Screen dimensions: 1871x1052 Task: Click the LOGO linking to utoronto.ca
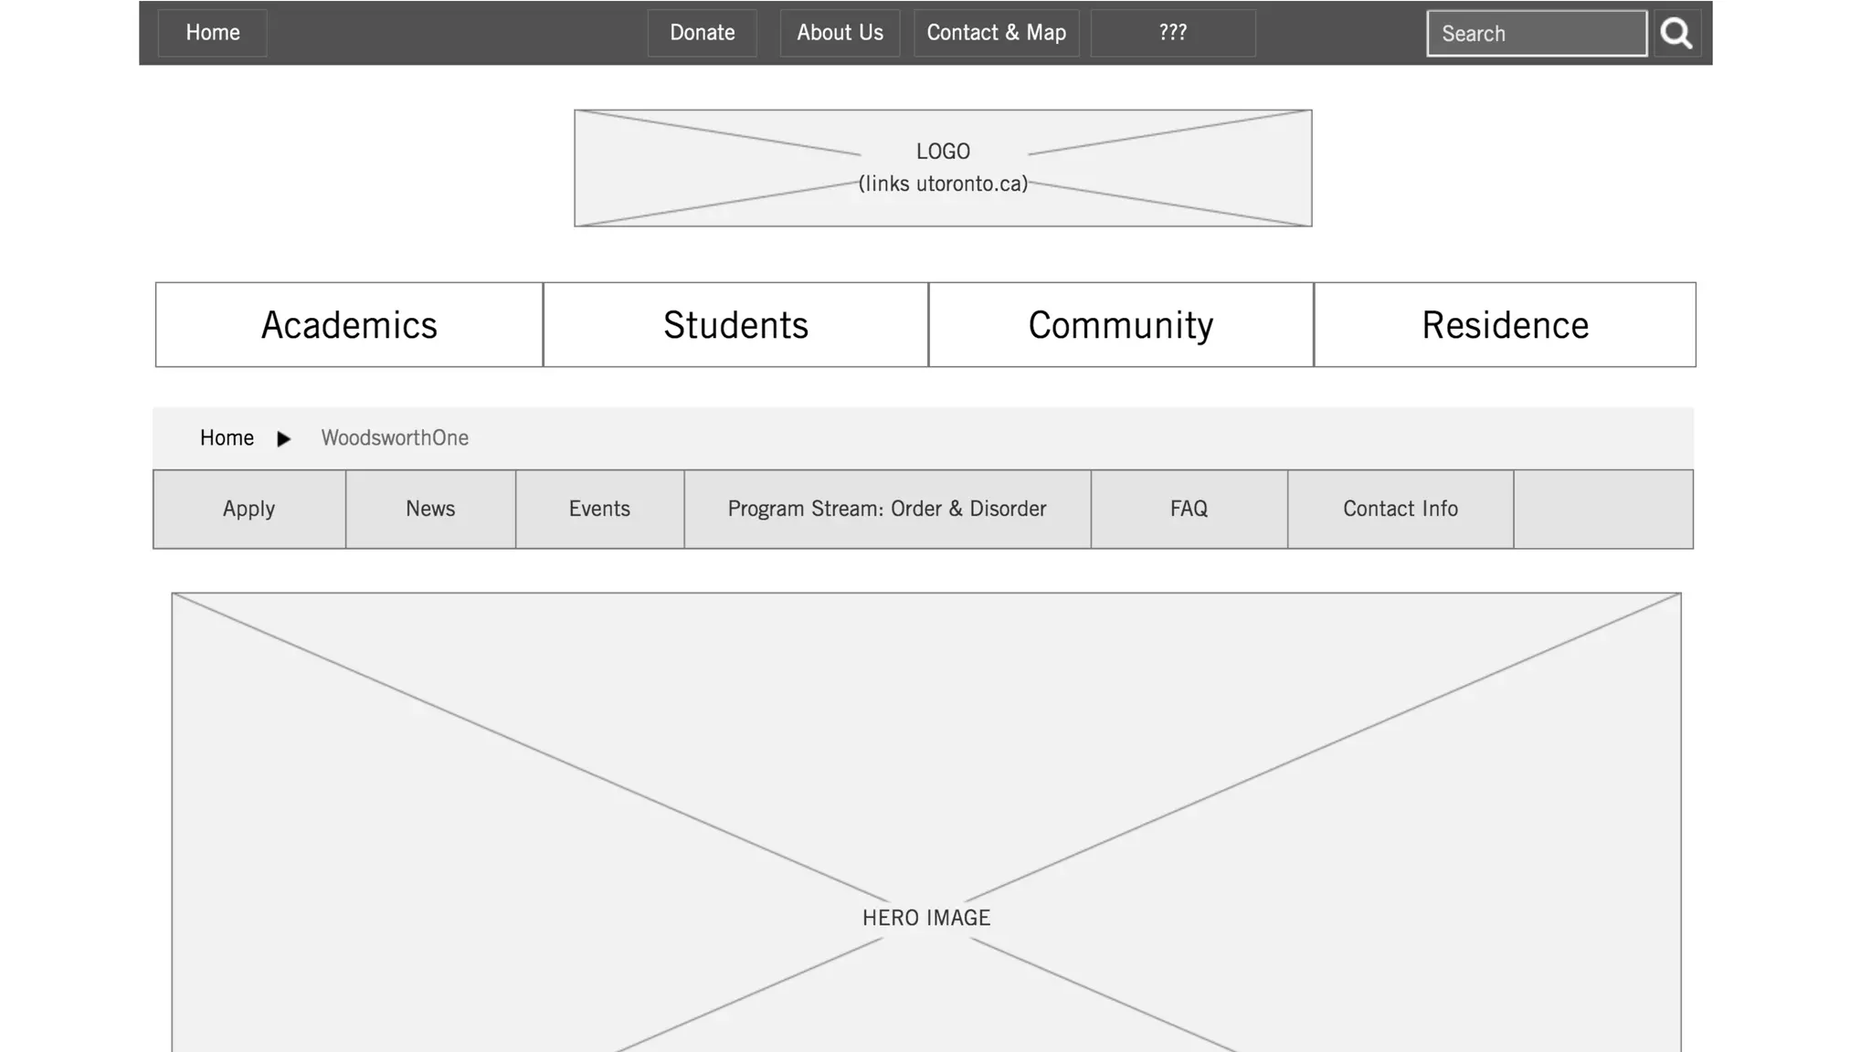943,168
